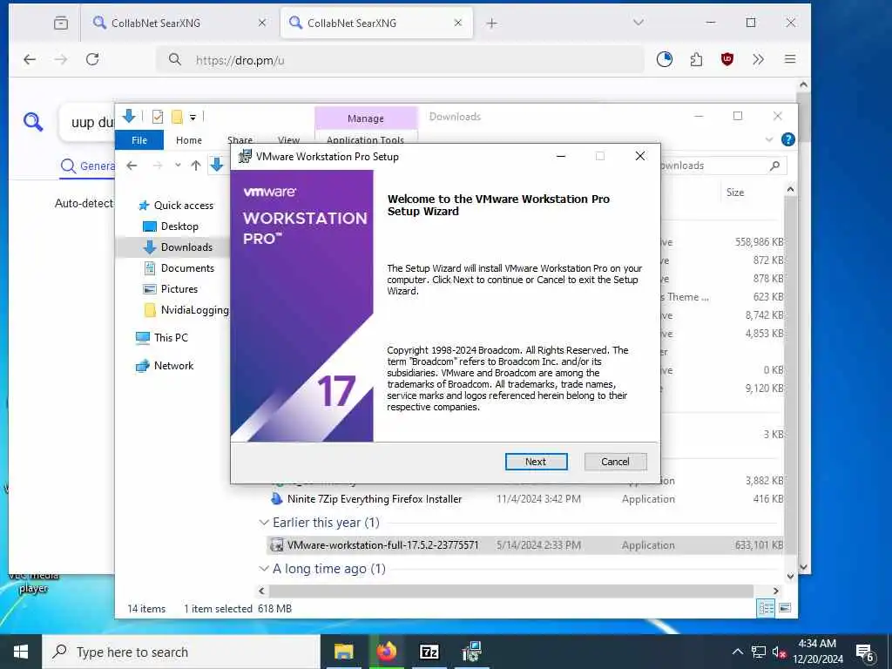Open new Firefox tab
Viewport: 892px width, 669px height.
[x=492, y=23]
